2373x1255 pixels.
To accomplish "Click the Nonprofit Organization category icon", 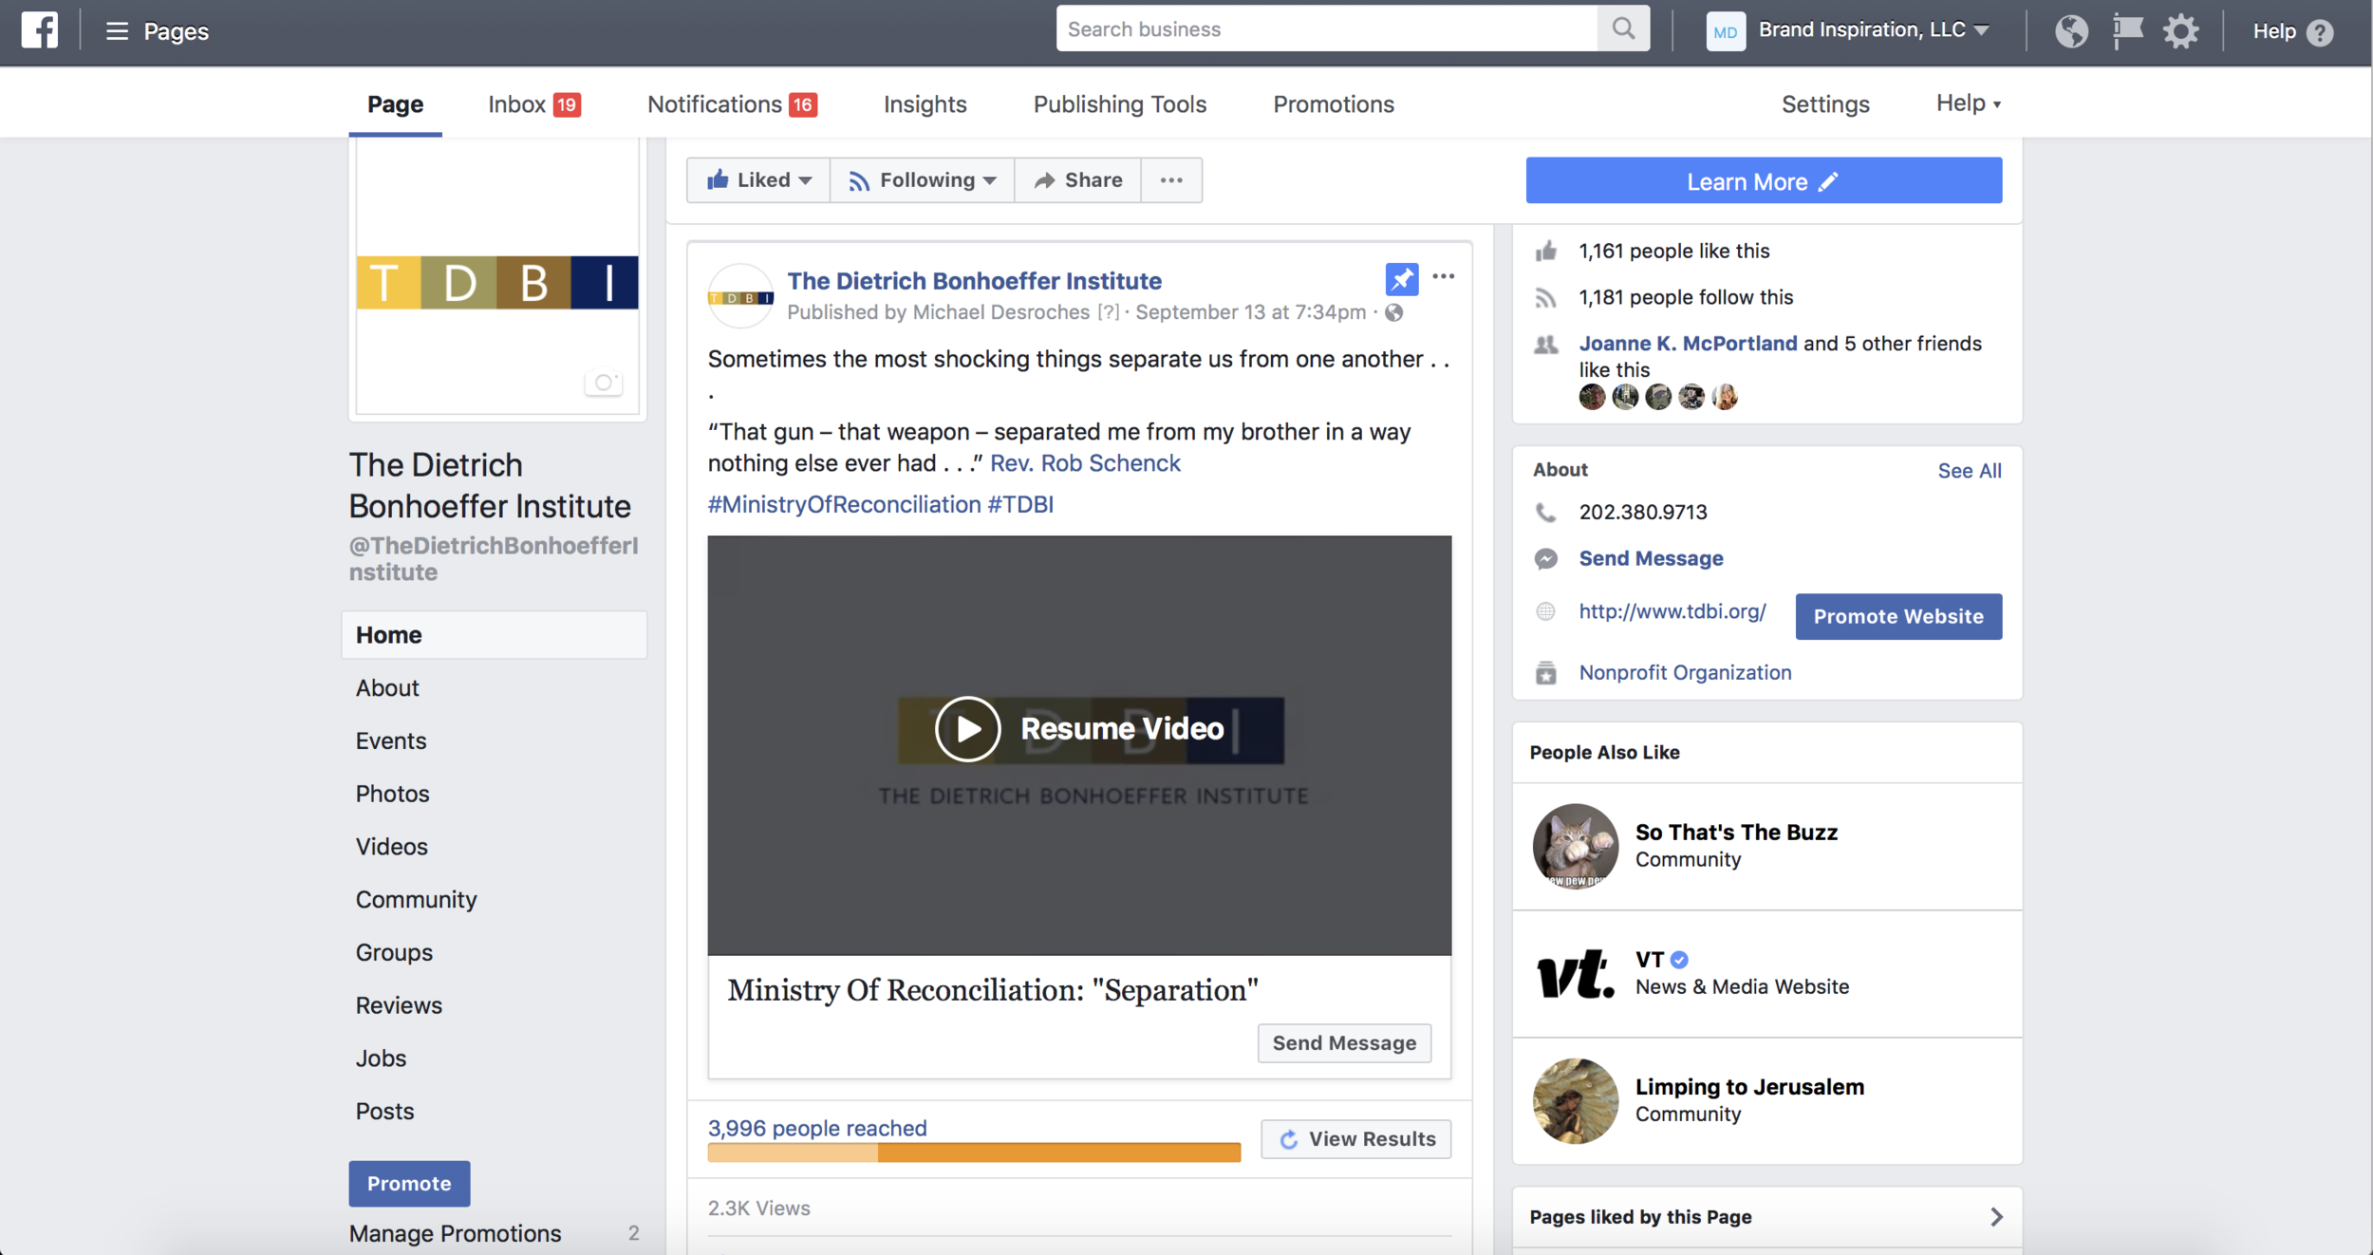I will (x=1545, y=673).
